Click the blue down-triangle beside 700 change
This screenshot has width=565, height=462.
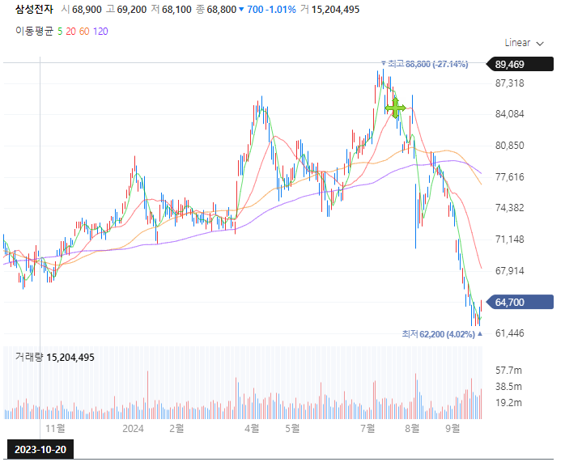tap(241, 10)
